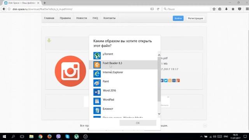
Task: Open the Правила page
Action: click(x=65, y=18)
